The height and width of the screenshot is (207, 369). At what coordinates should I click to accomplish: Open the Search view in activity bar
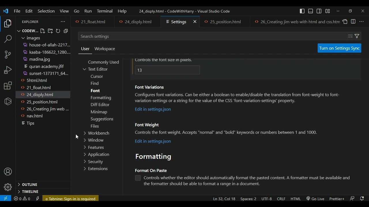[x=8, y=39]
